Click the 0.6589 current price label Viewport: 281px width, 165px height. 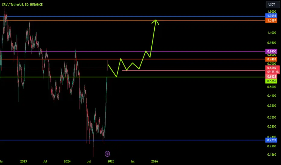(x=272, y=68)
